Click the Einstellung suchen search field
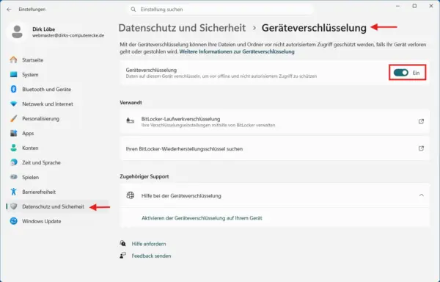440x282 pixels. (221, 10)
